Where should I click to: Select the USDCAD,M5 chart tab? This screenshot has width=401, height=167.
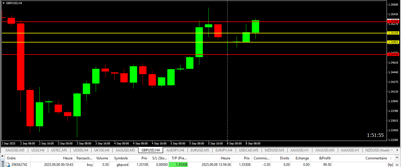[249, 150]
